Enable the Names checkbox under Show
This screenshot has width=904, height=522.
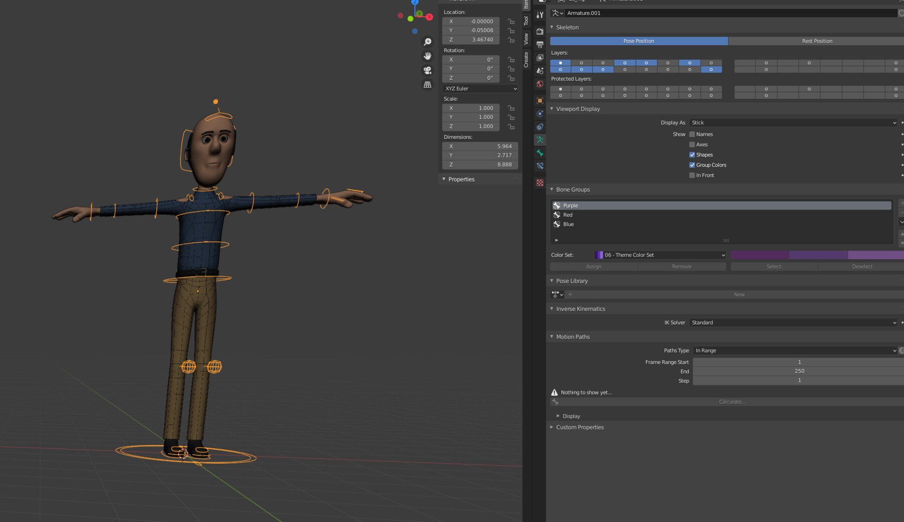(692, 134)
